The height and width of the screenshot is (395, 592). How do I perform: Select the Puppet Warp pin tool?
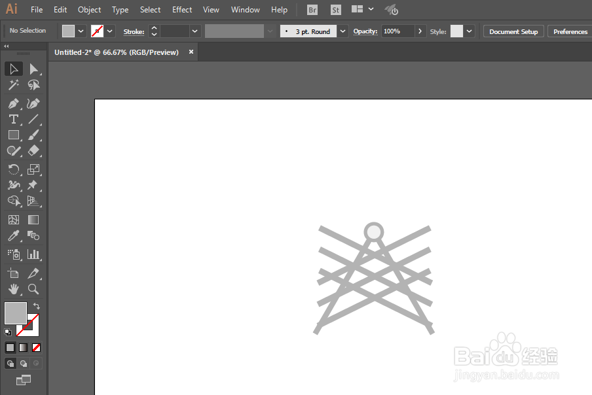coord(33,185)
